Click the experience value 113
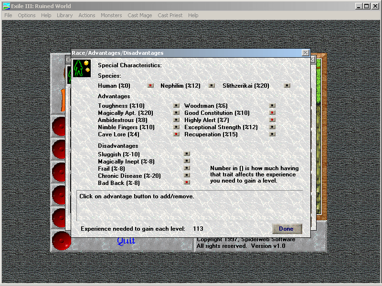 pos(198,229)
